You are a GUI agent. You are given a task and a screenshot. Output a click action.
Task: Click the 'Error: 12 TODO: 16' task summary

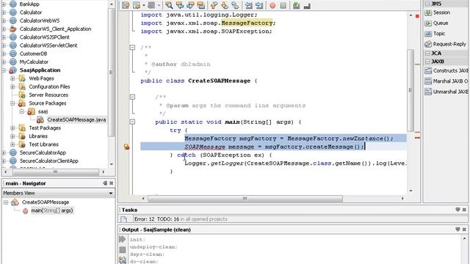pos(181,219)
